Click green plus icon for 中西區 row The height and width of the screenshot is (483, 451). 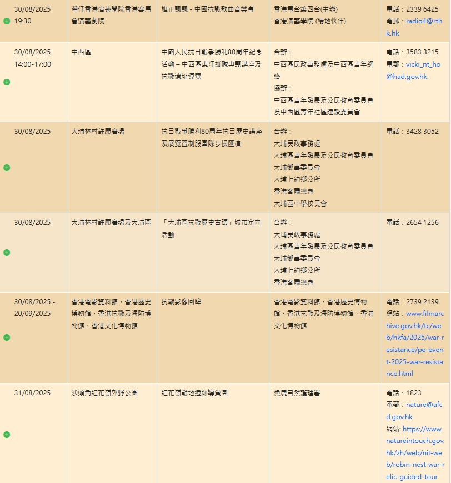[x=7, y=82]
